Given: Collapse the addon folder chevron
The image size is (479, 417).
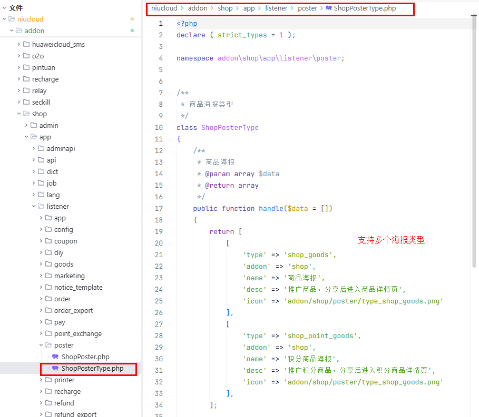Looking at the screenshot, I should pyautogui.click(x=12, y=30).
